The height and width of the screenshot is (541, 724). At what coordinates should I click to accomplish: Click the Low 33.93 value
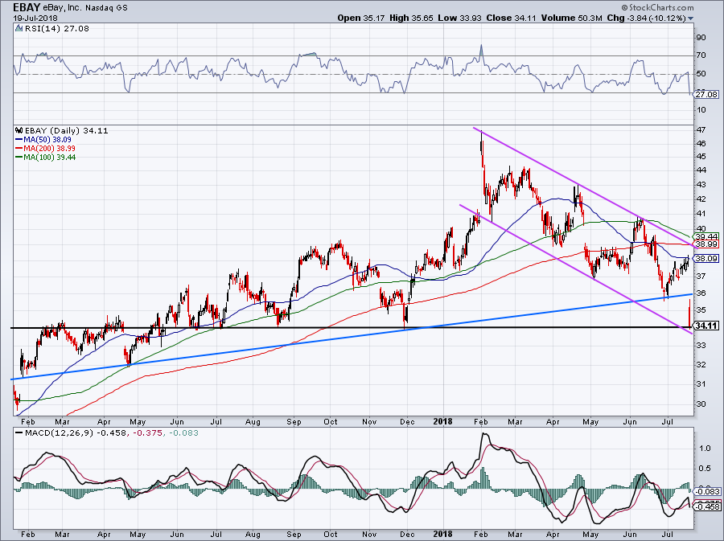coord(459,18)
